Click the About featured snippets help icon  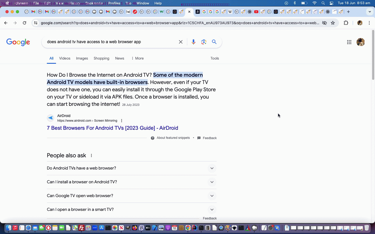(x=153, y=138)
